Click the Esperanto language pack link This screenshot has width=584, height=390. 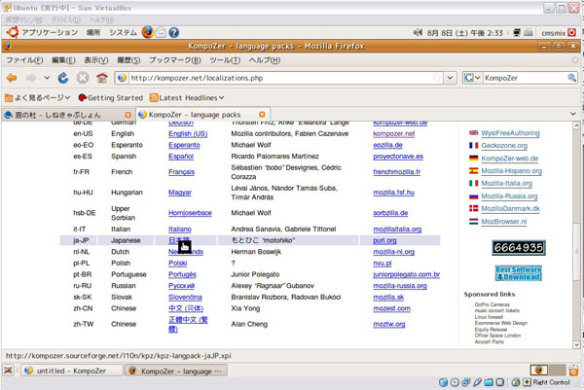coord(184,145)
